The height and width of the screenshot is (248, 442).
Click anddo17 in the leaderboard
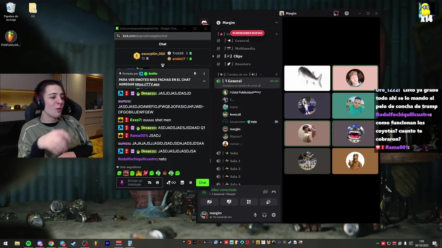[x=179, y=59]
